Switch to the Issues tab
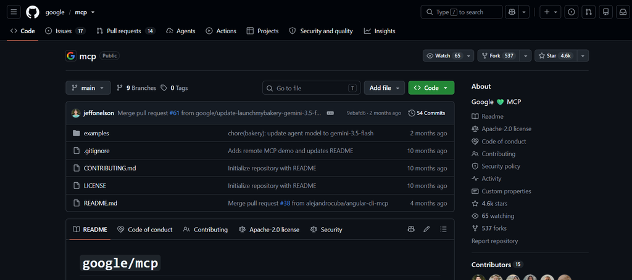 point(65,31)
